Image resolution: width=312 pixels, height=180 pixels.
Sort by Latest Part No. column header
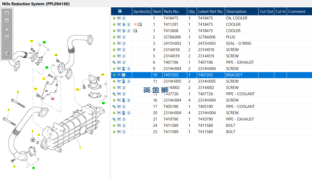coord(211,12)
